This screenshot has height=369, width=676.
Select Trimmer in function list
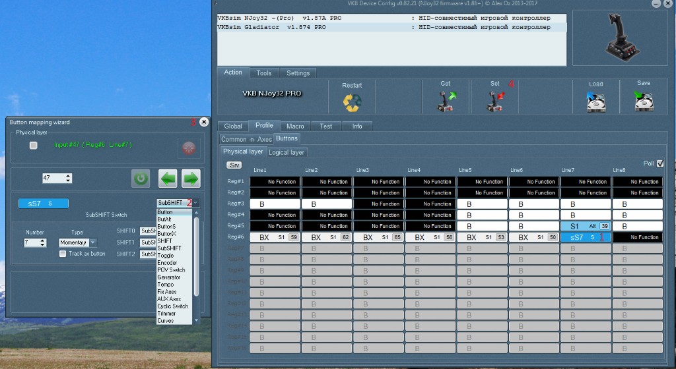pos(174,314)
